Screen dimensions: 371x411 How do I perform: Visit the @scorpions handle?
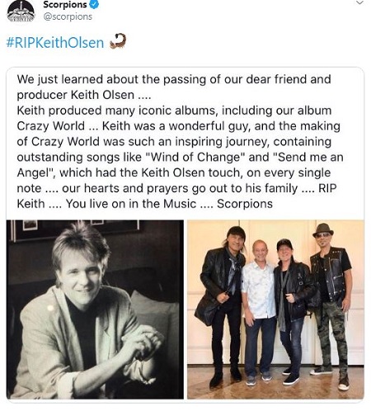68,17
